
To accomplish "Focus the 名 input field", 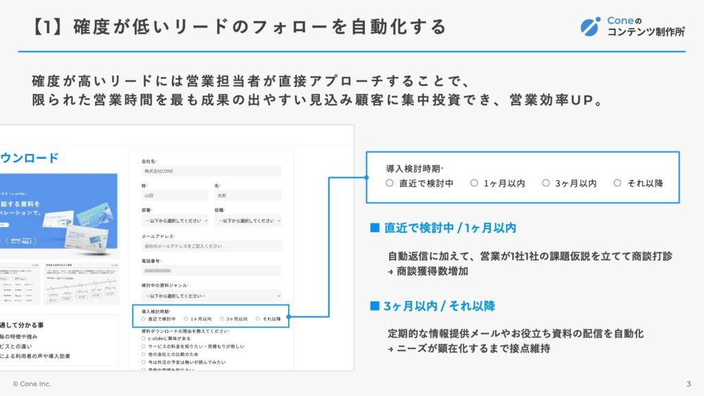I will tap(248, 195).
